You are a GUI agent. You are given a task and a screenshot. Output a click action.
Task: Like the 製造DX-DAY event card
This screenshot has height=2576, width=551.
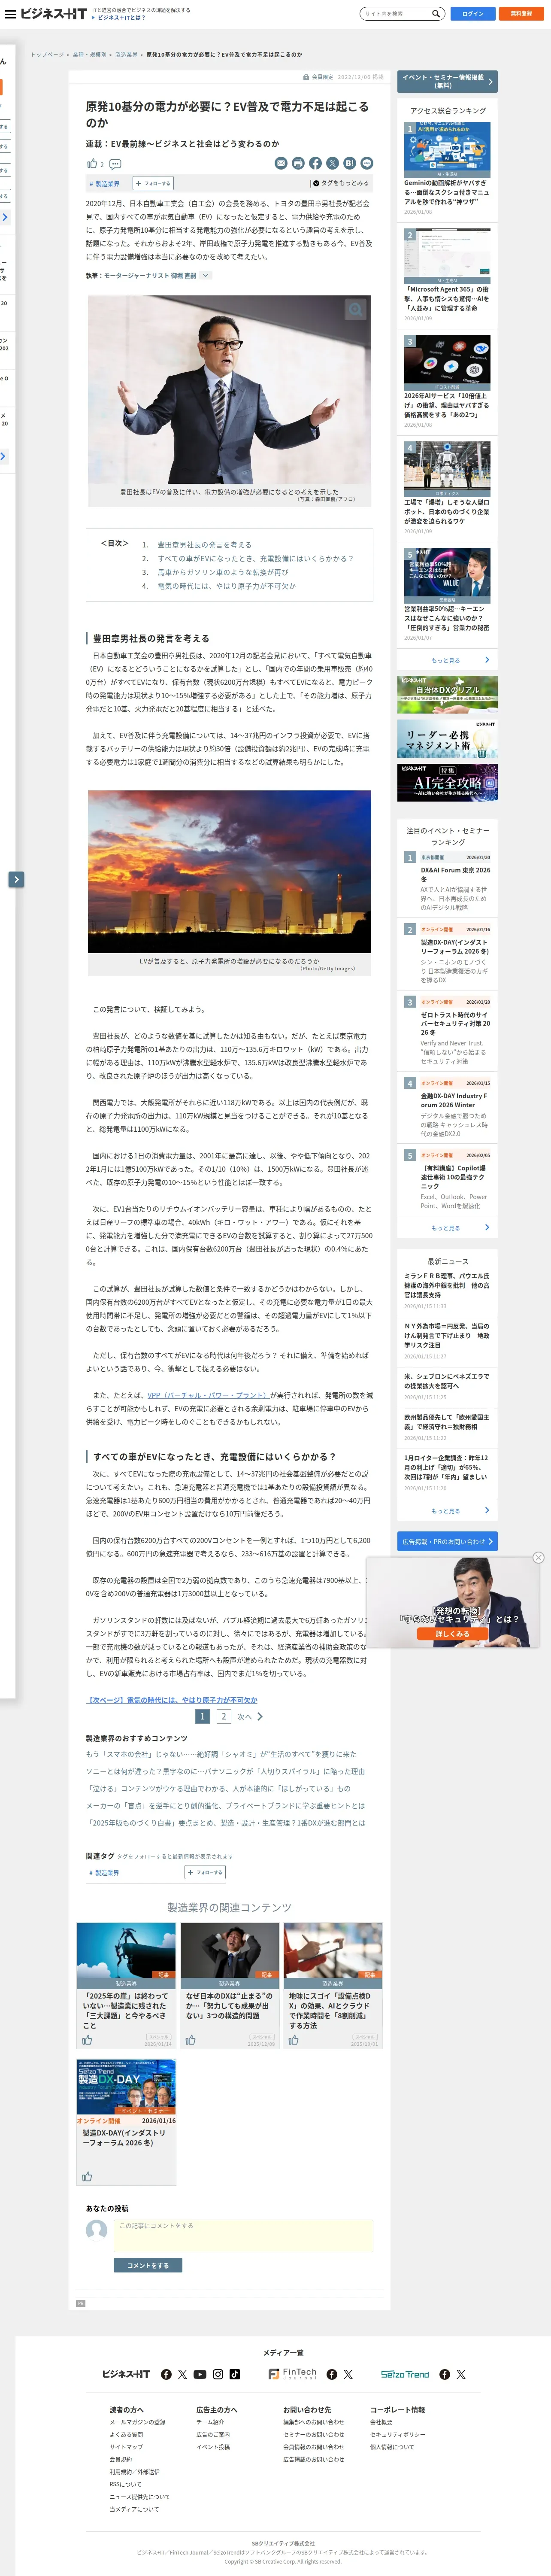pos(87,2176)
